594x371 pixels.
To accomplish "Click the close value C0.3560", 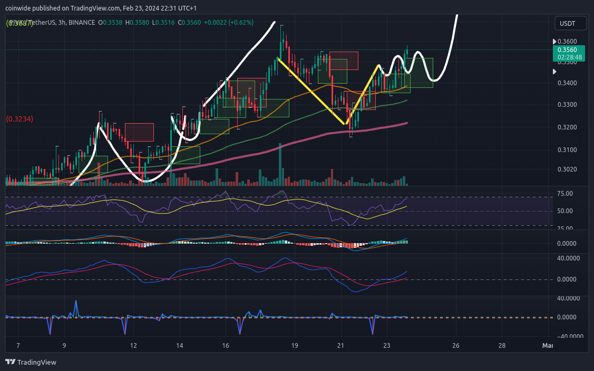I will click(189, 22).
